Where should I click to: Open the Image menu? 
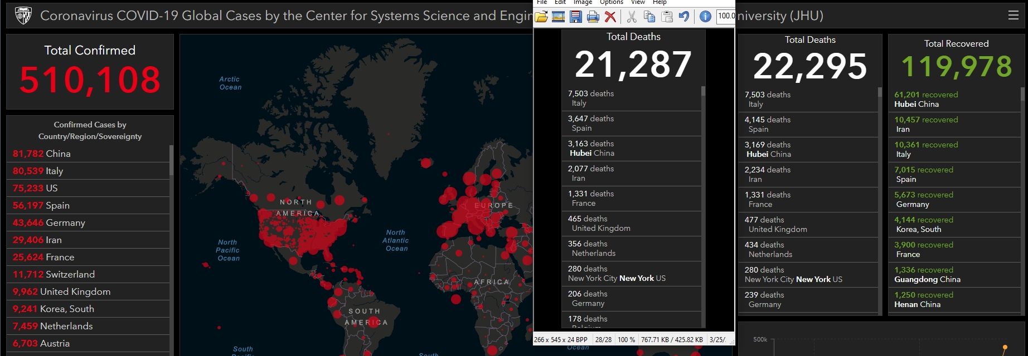(583, 3)
